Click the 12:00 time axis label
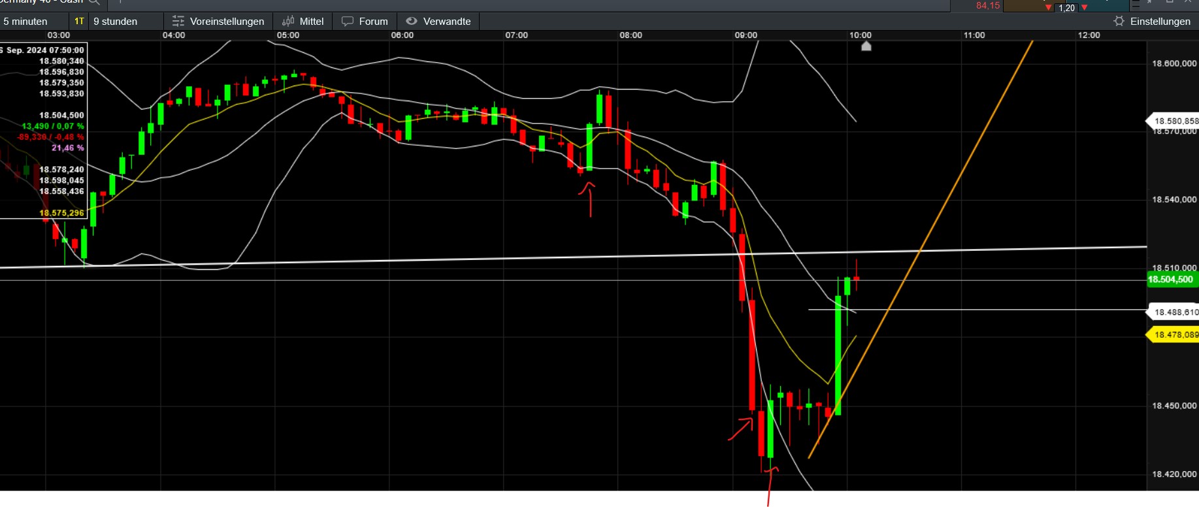 (x=1089, y=35)
